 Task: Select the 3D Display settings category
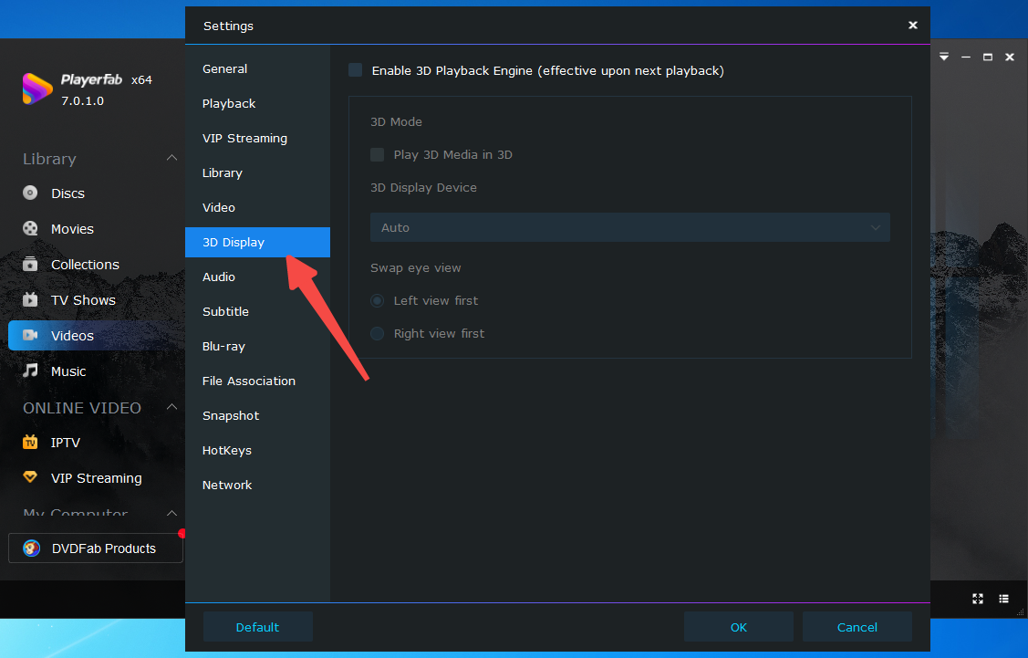tap(257, 242)
